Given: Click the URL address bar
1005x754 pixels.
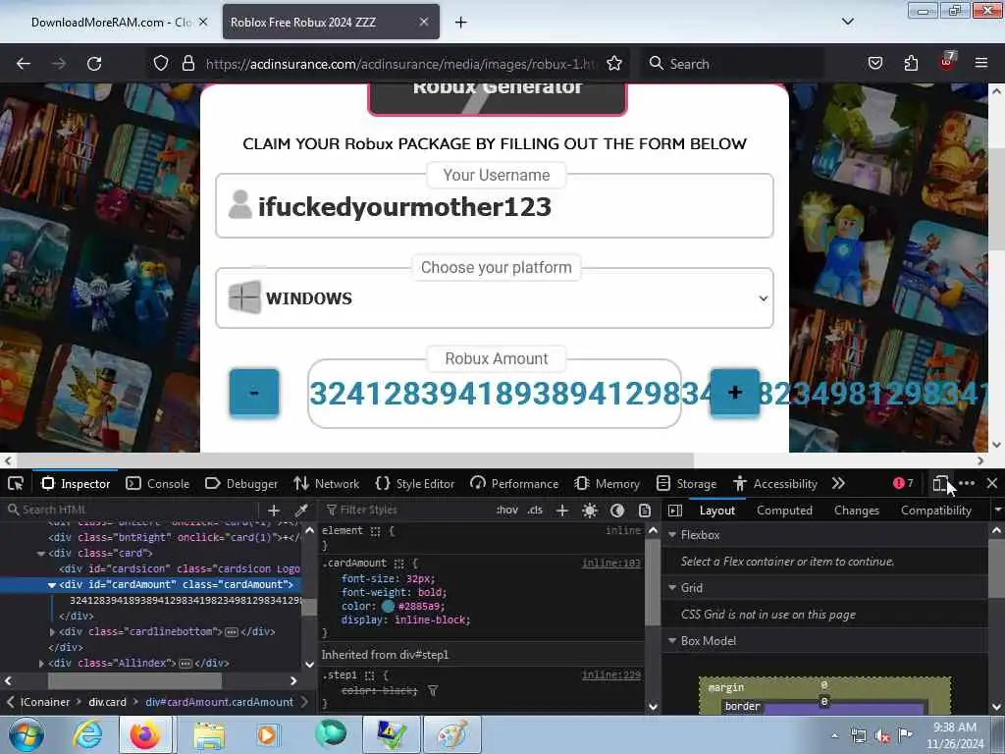Looking at the screenshot, I should pos(400,64).
